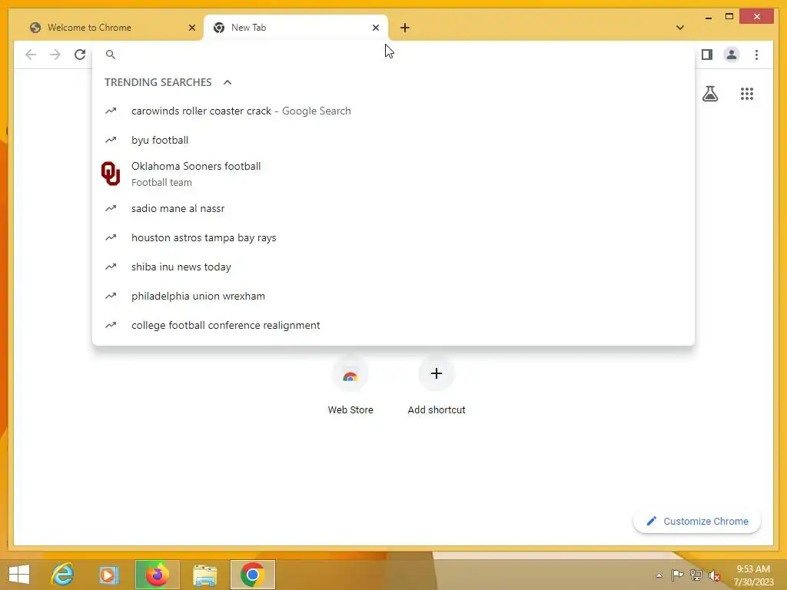The width and height of the screenshot is (787, 590).
Task: Switch to Firefox in taskbar
Action: (157, 575)
